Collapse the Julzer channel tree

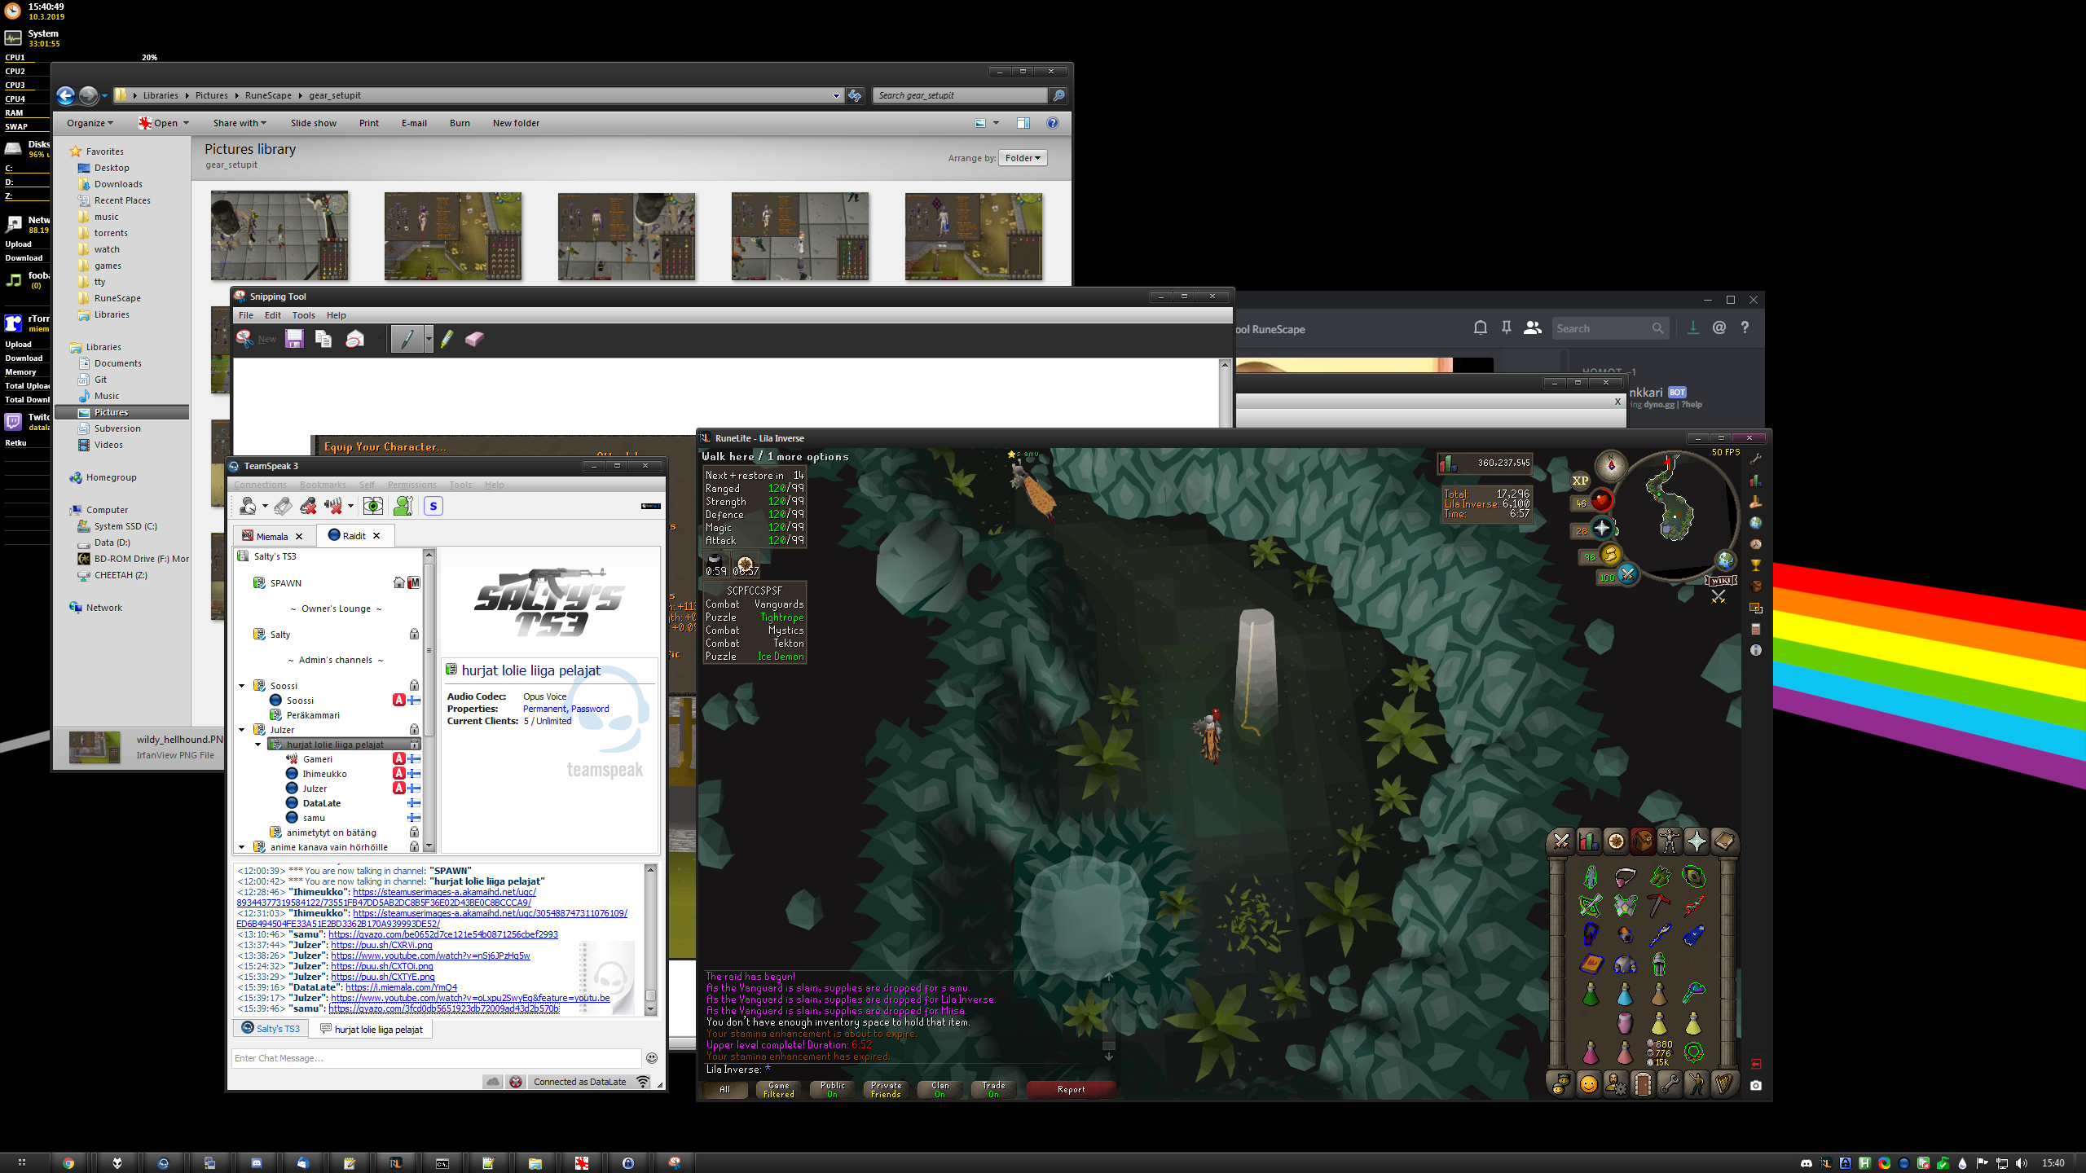click(242, 730)
